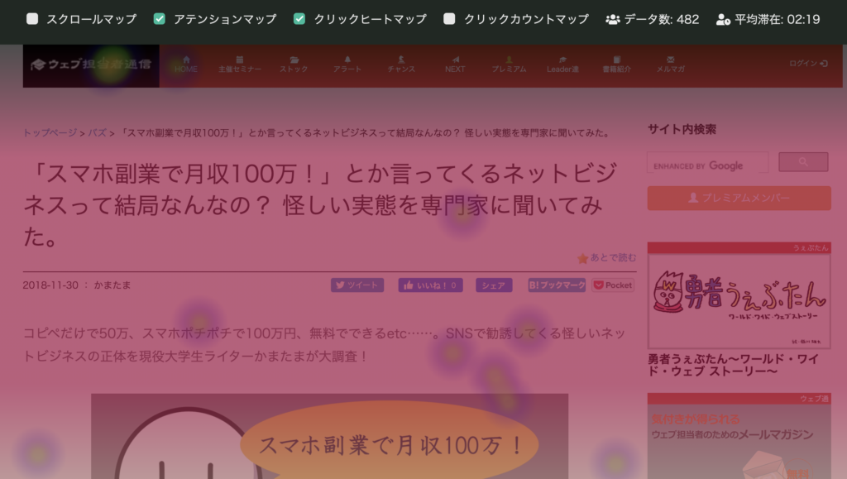Uncheck the アテンションマップ checkbox
The image size is (847, 479).
(160, 19)
